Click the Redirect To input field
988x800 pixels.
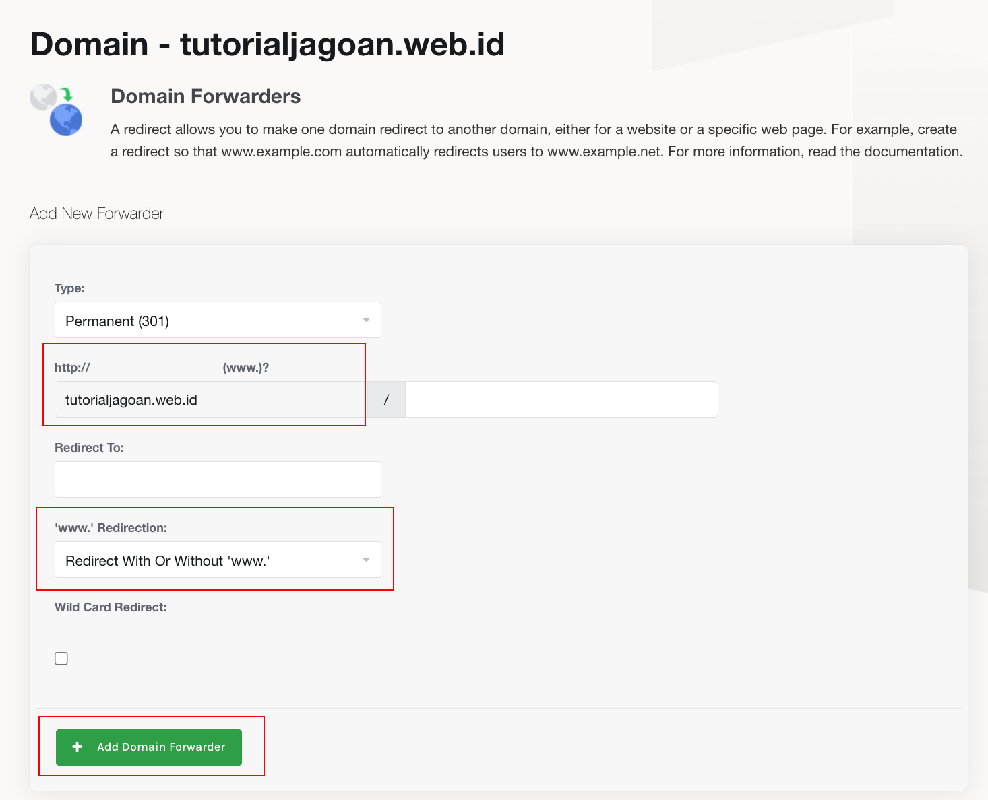(x=218, y=479)
